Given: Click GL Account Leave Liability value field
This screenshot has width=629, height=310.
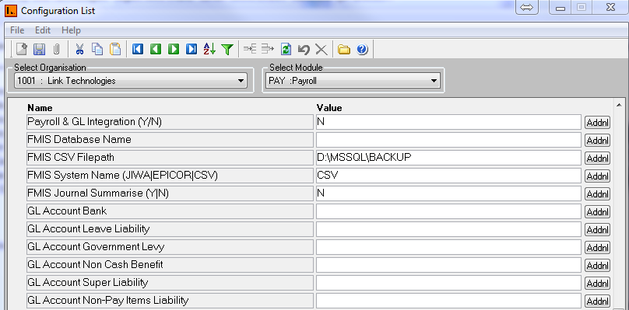Looking at the screenshot, I should (448, 228).
